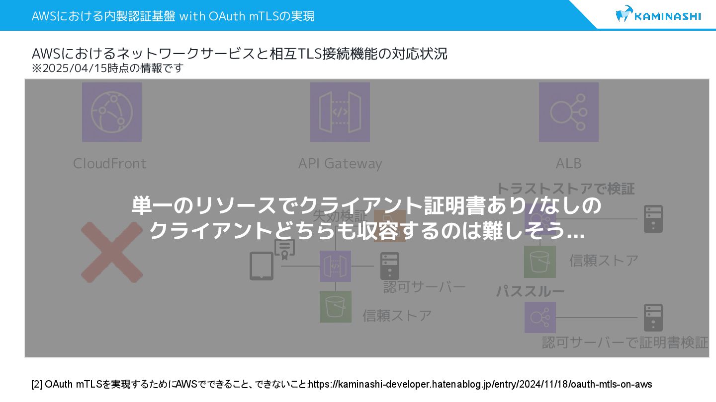Click the API Gateway service icon
Viewport: 716px width, 402px height.
340,112
